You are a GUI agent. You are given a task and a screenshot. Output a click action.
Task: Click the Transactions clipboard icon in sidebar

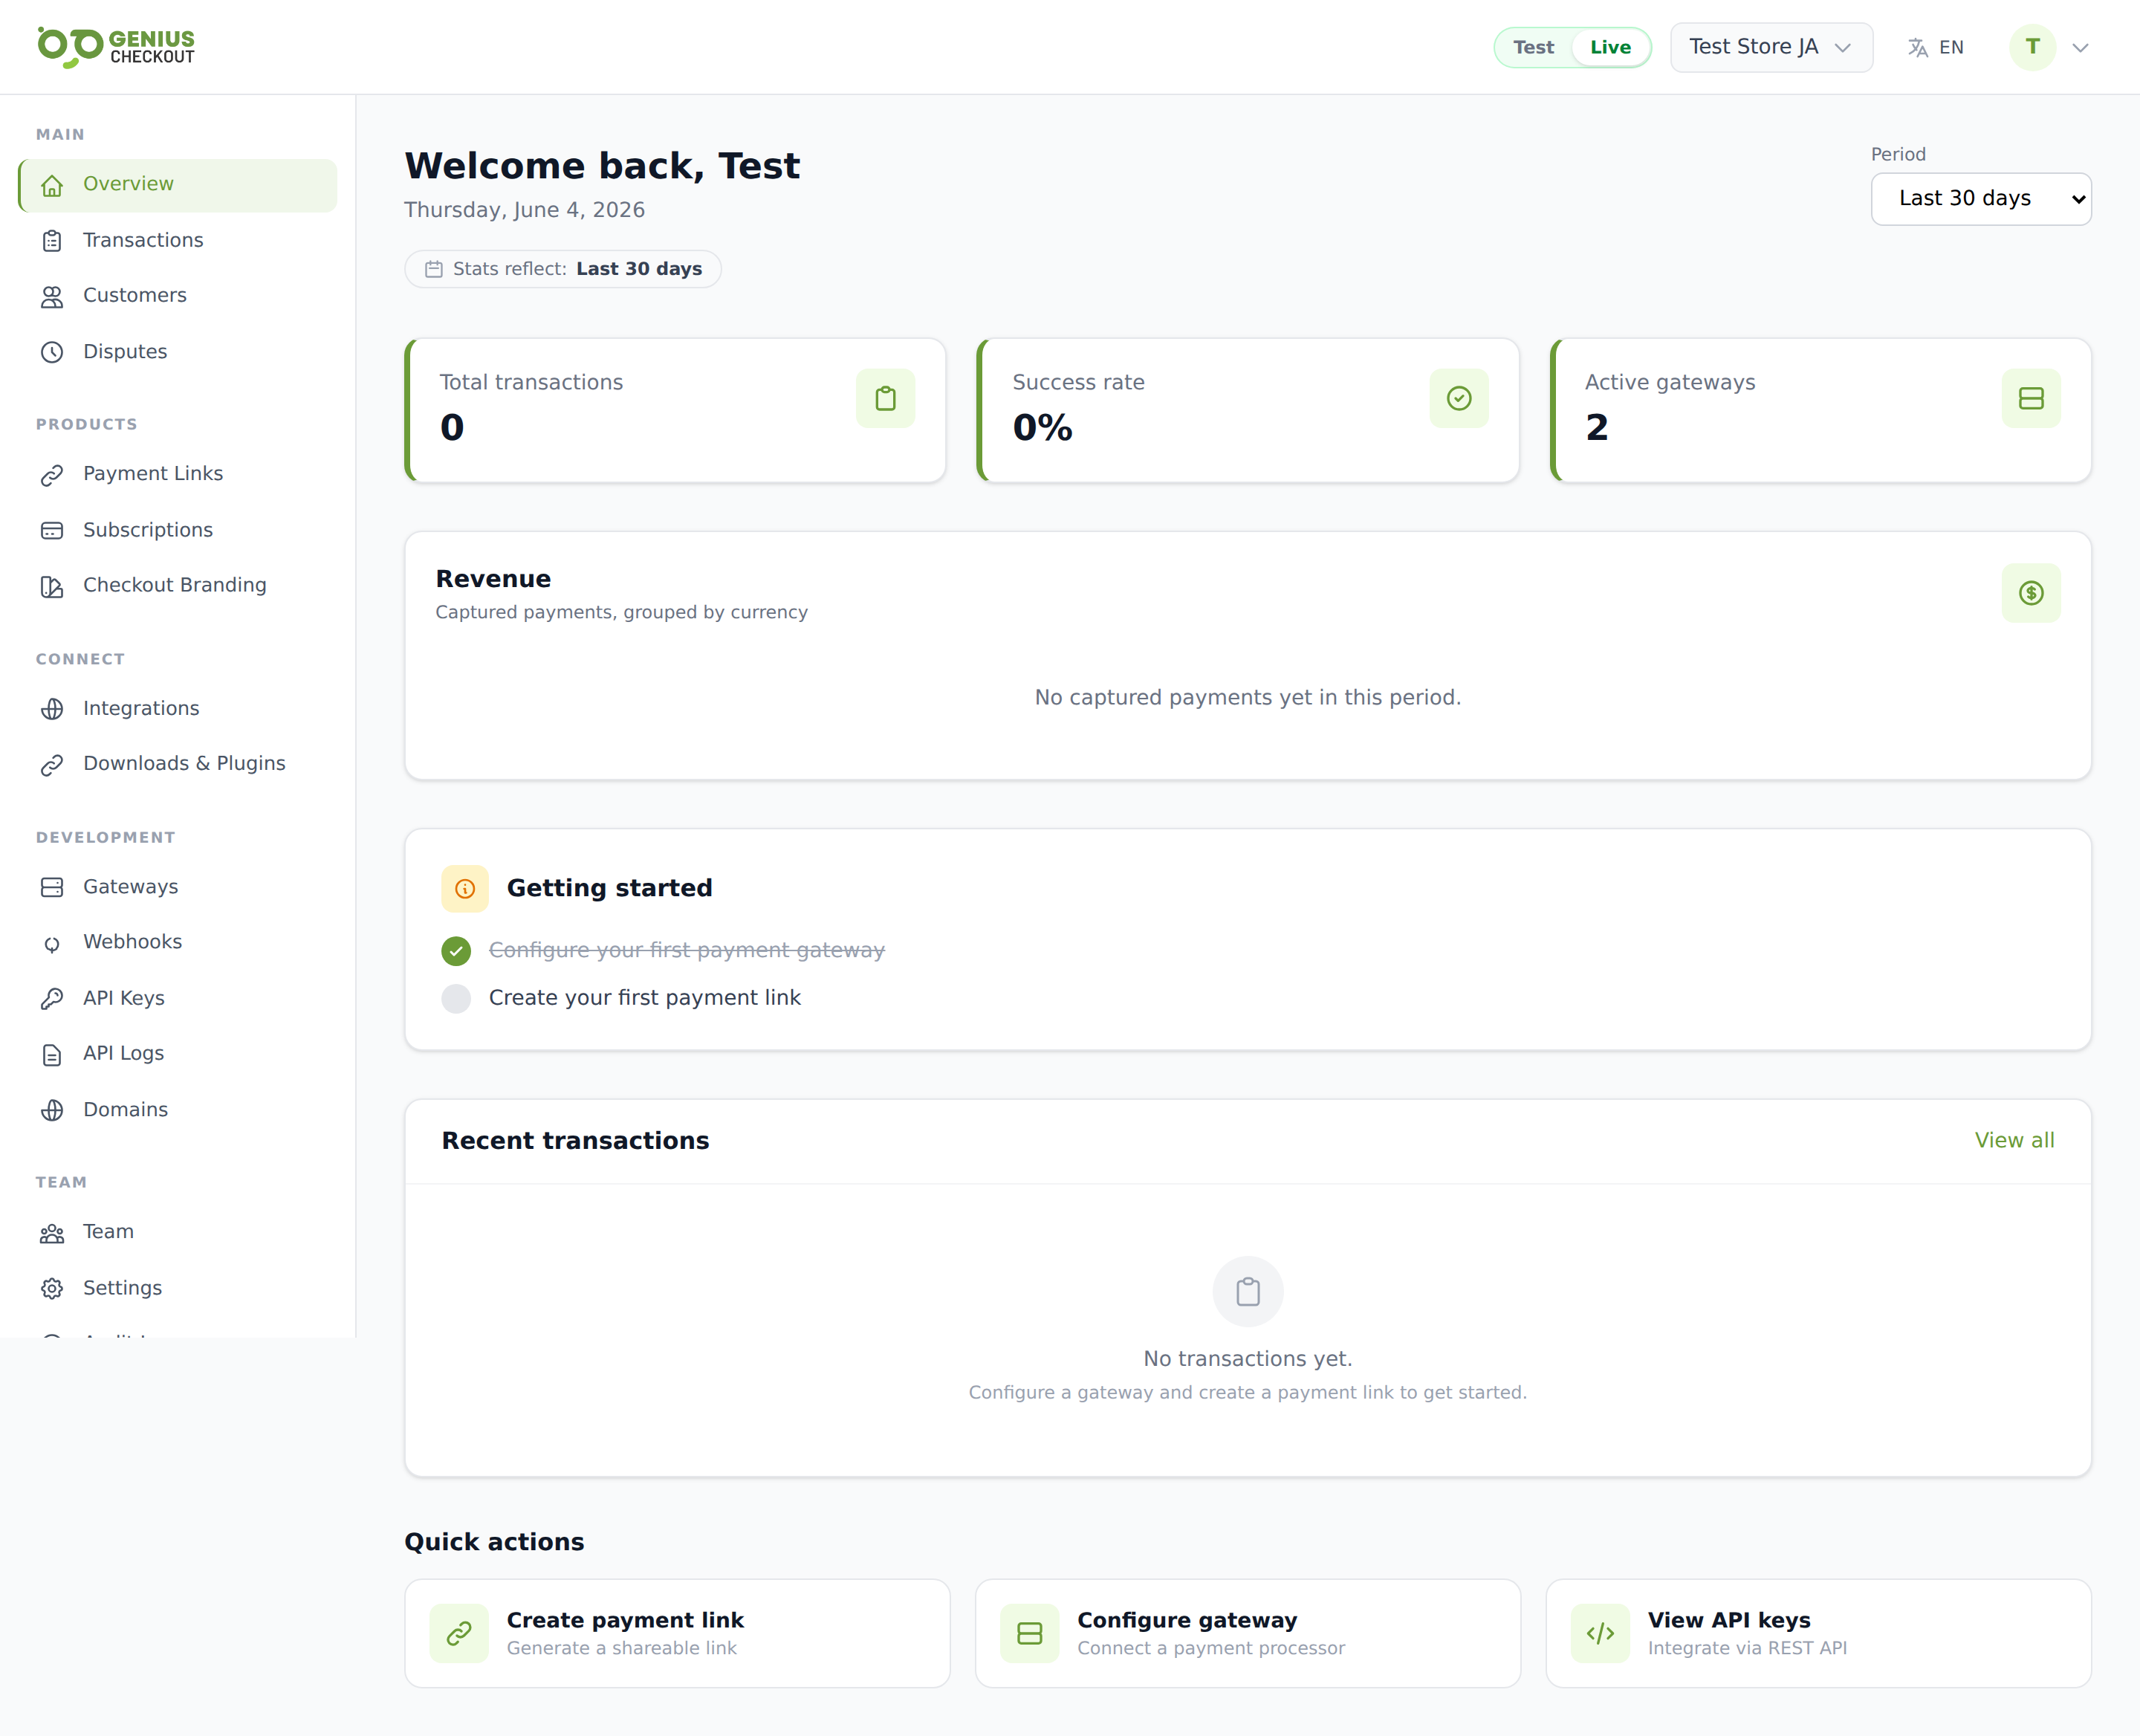click(52, 241)
